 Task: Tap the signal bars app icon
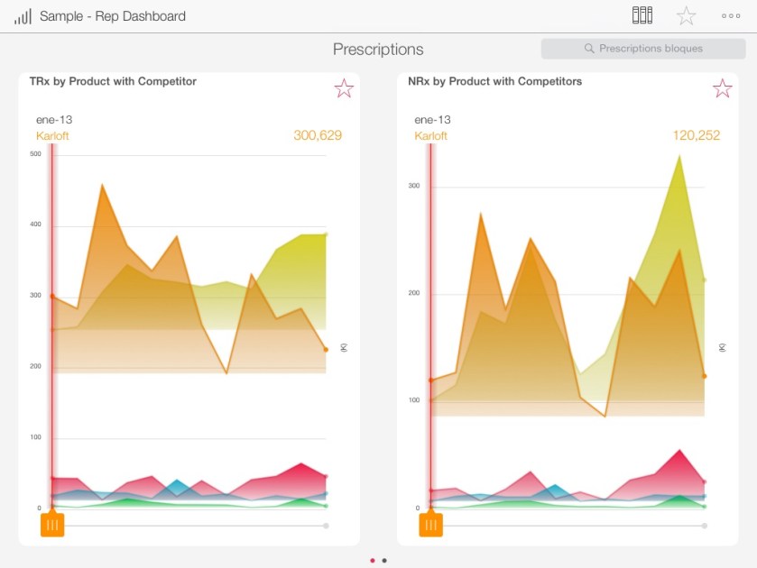23,16
